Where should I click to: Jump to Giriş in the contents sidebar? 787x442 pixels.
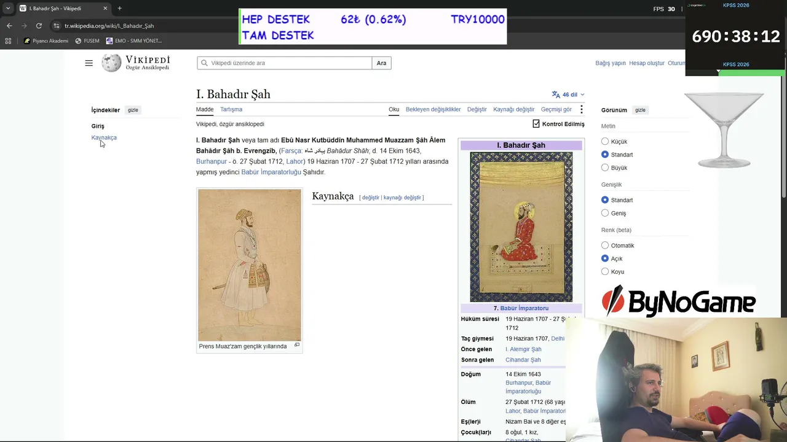tap(98, 126)
